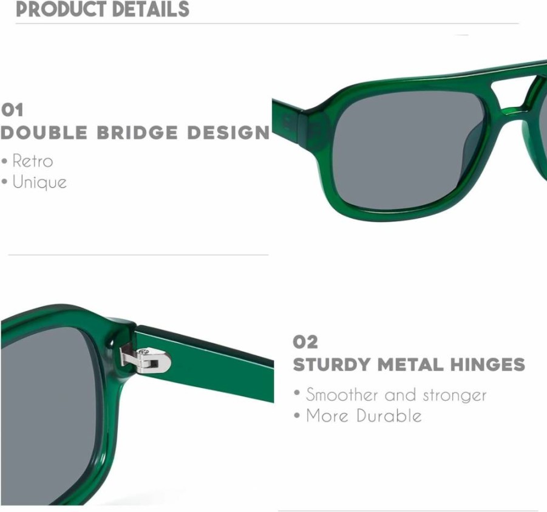
Task: Click the PRODUCT DETAILS heading
Action: 103,10
